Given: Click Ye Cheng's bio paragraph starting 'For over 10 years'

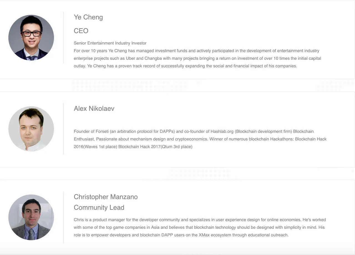Looking at the screenshot, I should coord(197,58).
